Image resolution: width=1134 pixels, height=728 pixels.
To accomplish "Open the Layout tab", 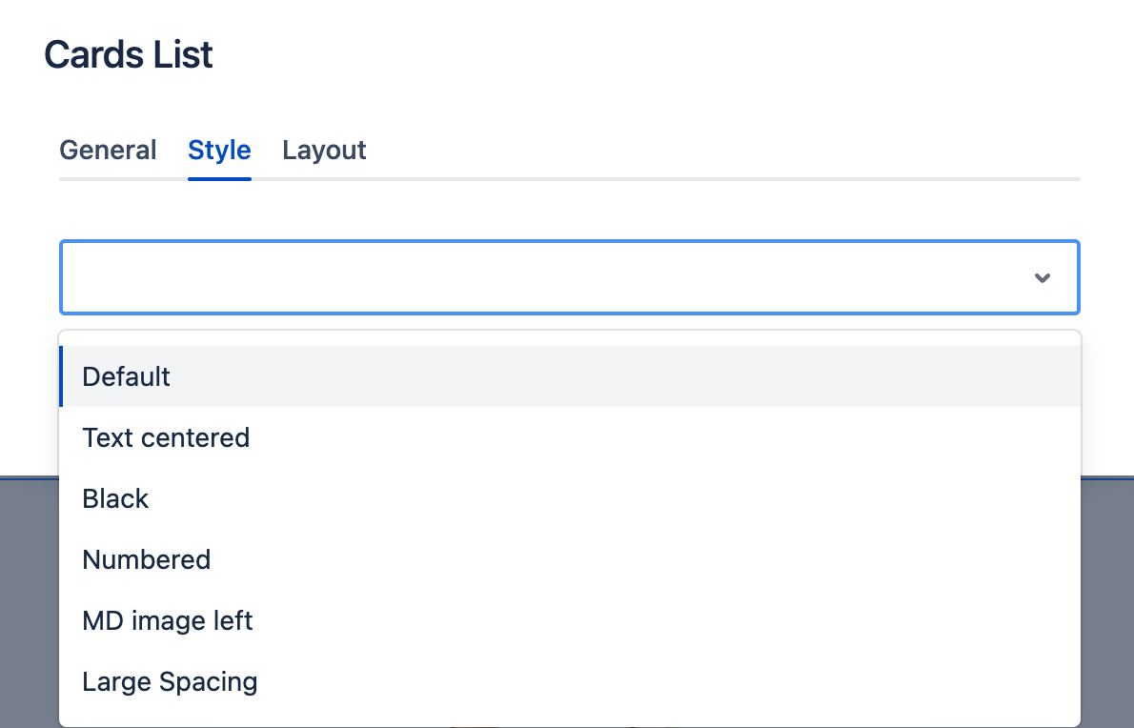I will (324, 150).
